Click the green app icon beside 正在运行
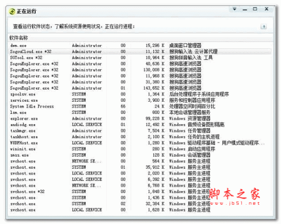 pos(12,11)
